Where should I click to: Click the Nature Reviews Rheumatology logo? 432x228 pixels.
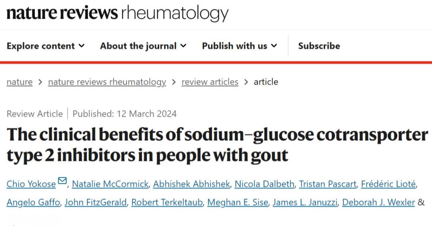click(x=117, y=13)
